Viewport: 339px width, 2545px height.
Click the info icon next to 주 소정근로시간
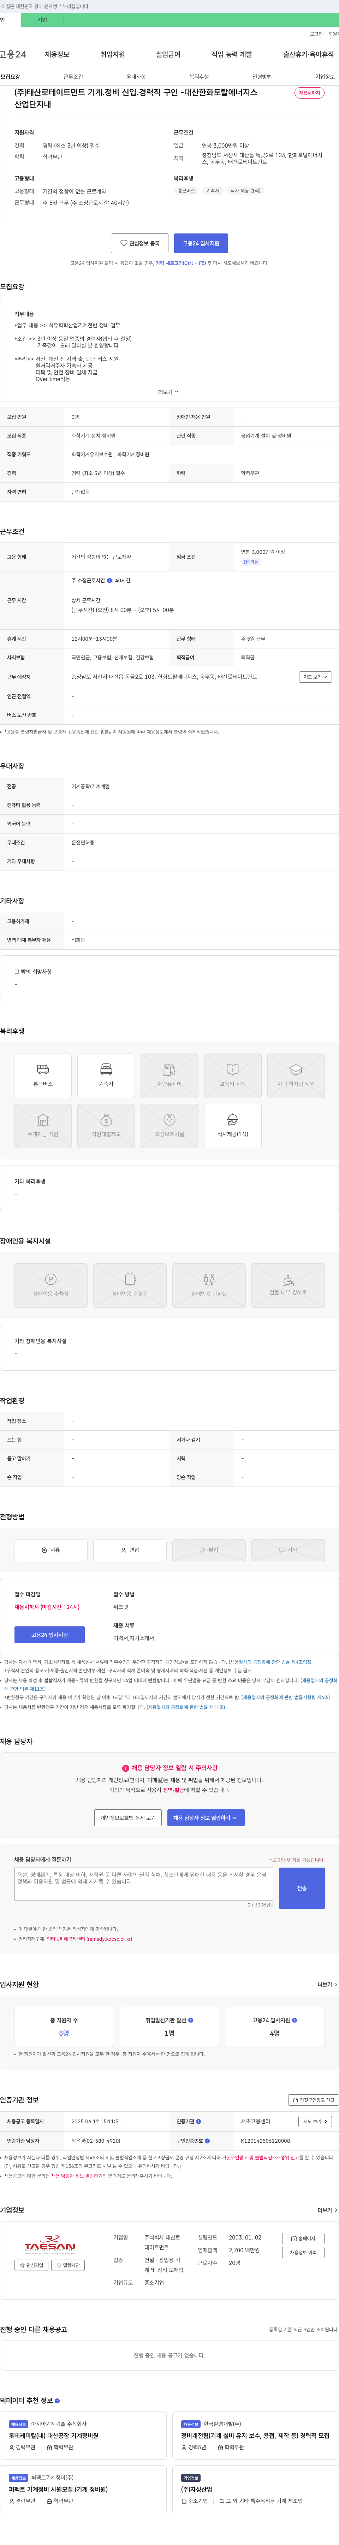click(x=110, y=581)
